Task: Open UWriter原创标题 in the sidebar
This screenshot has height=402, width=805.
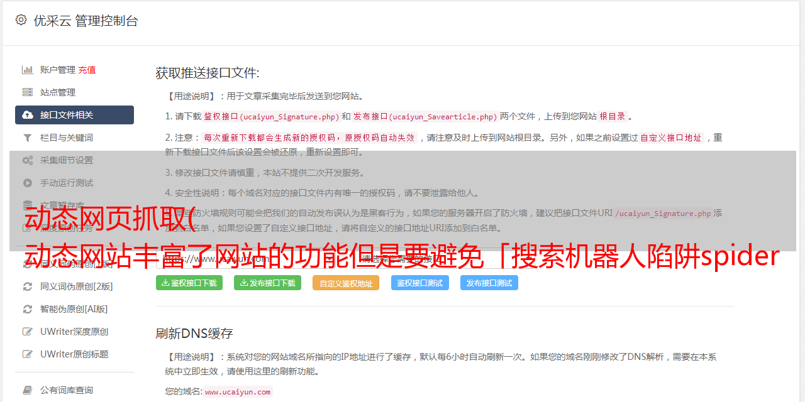Action: pyautogui.click(x=74, y=354)
